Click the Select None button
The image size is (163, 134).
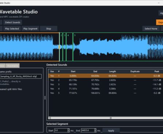click(151, 29)
